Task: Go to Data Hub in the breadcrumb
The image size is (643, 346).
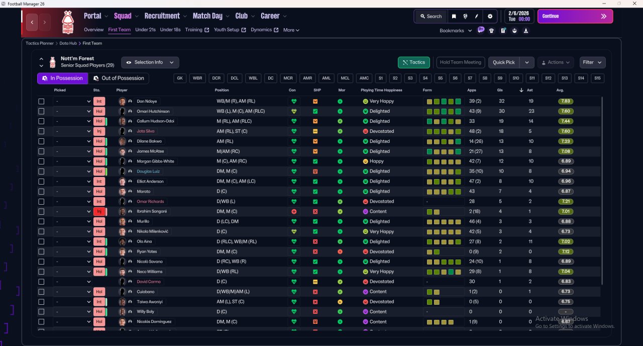Action: point(68,43)
